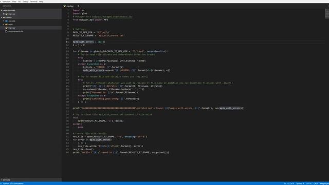Click RESULTS_FILENAME on line 9
Image resolution: width=329 pixels, height=185 pixels.
click(x=83, y=35)
